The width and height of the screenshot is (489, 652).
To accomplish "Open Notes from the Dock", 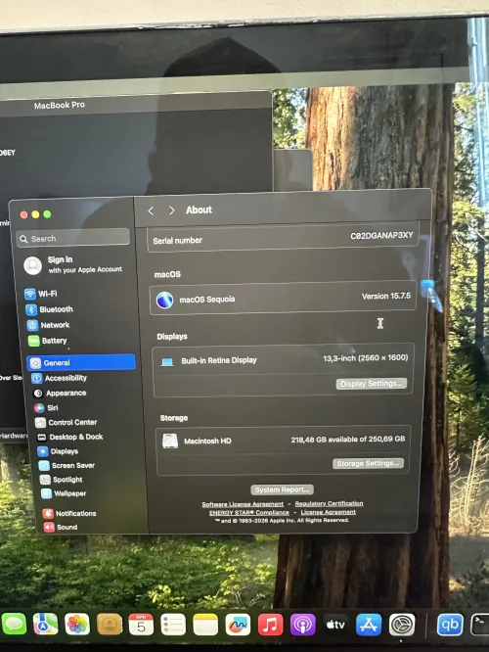I will (x=205, y=625).
